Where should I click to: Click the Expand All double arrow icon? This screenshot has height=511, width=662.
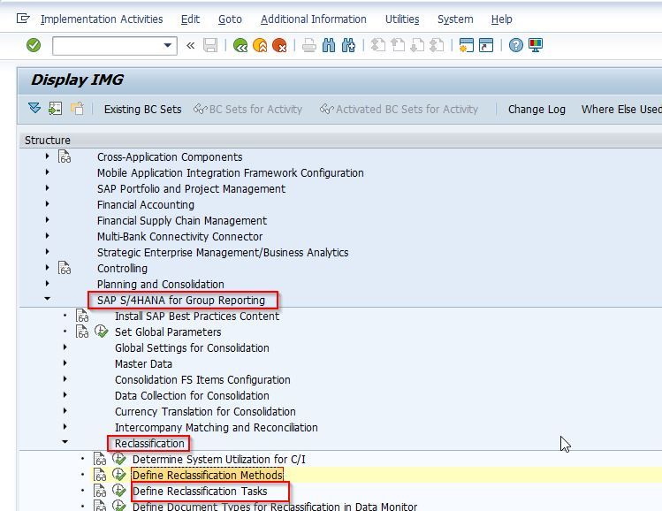(34, 109)
